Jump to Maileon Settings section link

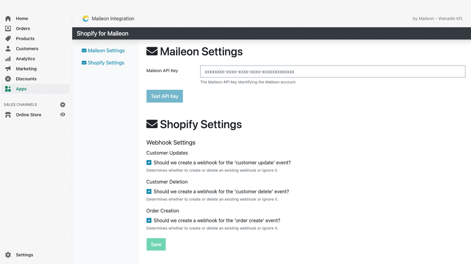(106, 50)
